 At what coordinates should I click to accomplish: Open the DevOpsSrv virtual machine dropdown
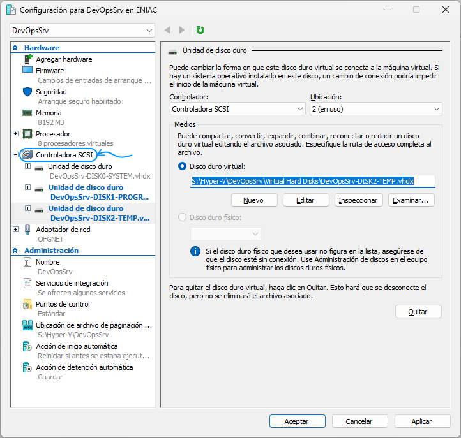coord(82,31)
